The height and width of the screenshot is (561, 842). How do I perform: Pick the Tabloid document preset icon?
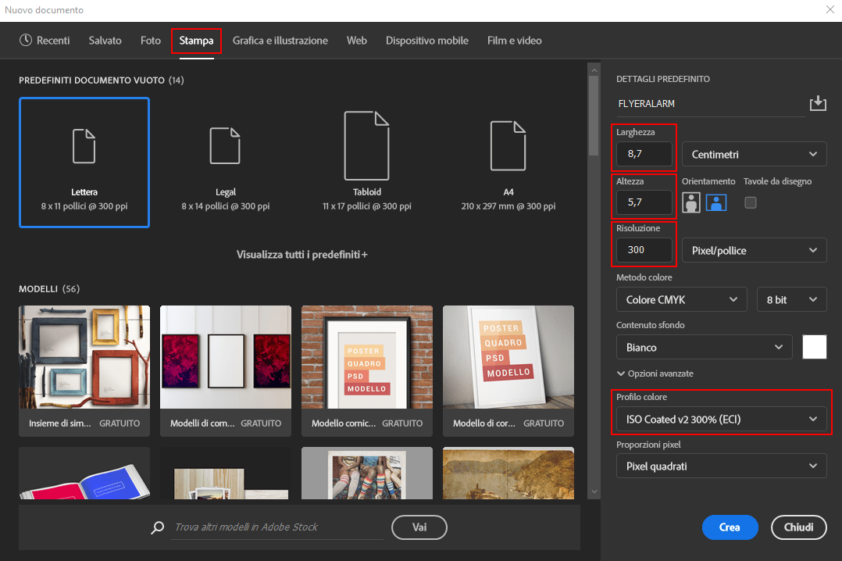click(366, 146)
